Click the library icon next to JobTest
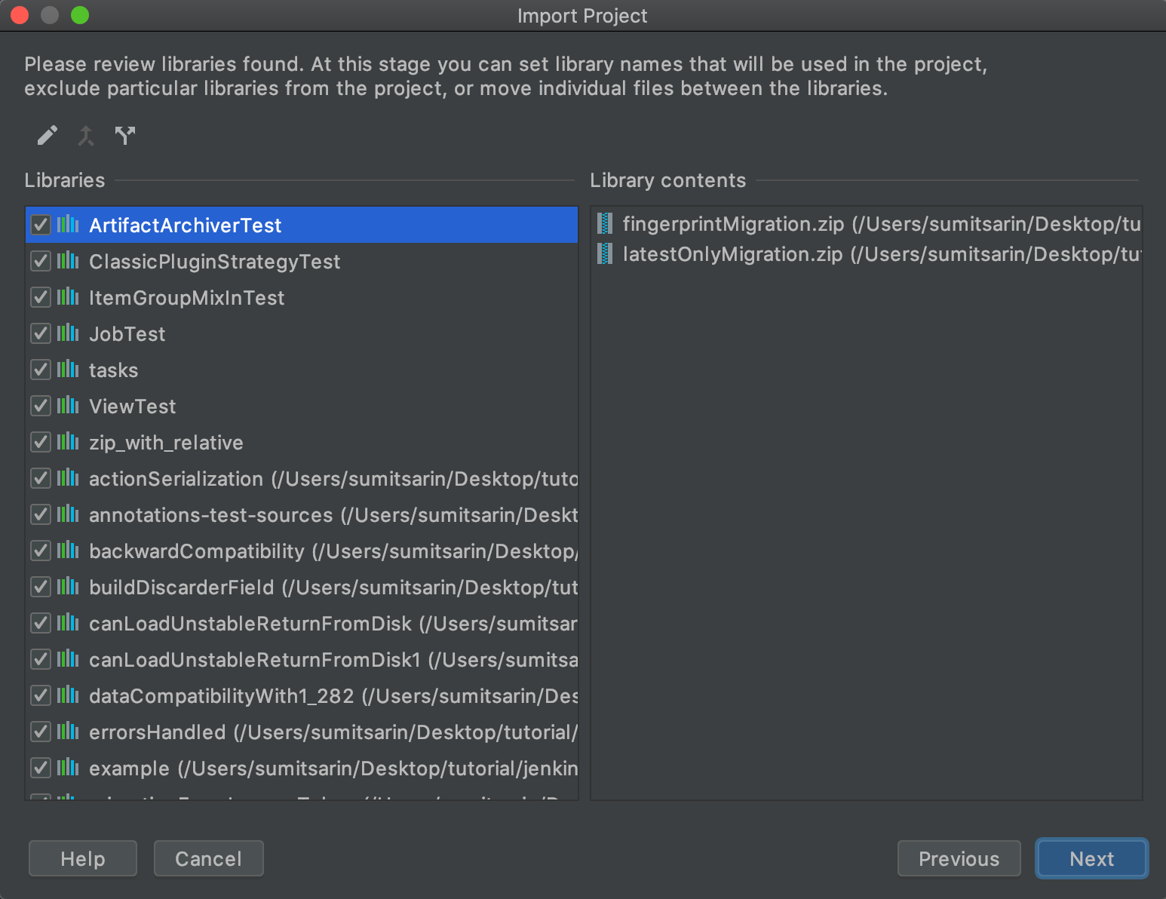The height and width of the screenshot is (899, 1166). pyautogui.click(x=67, y=333)
